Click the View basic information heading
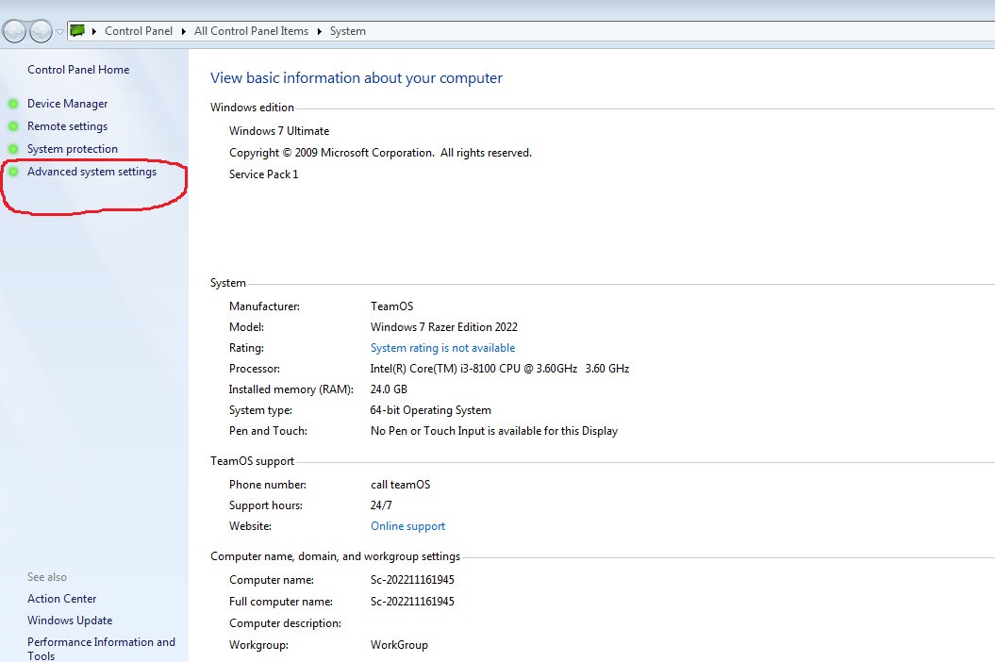Viewport: 995px width, 662px height. tap(357, 78)
